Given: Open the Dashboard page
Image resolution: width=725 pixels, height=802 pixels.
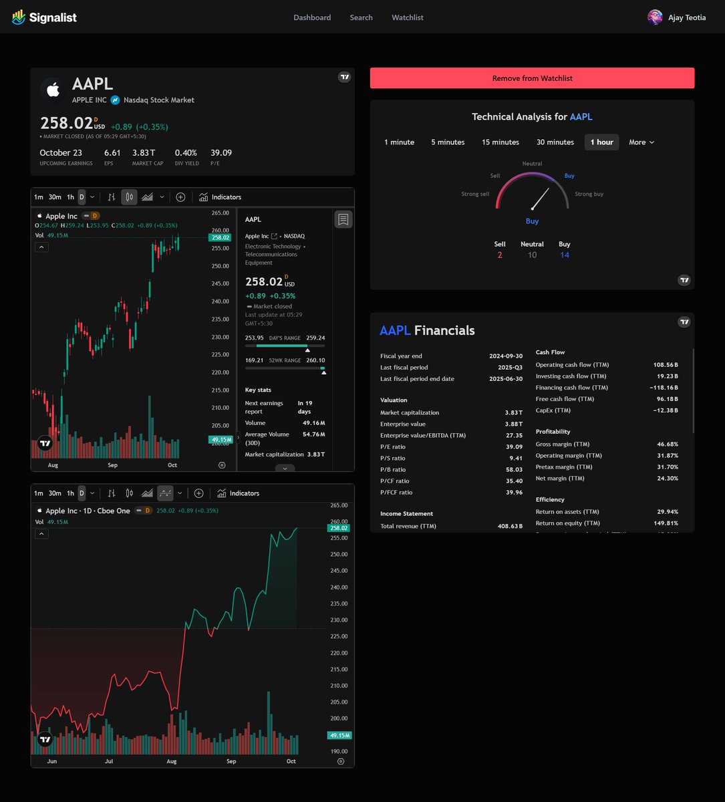Looking at the screenshot, I should 312,17.
